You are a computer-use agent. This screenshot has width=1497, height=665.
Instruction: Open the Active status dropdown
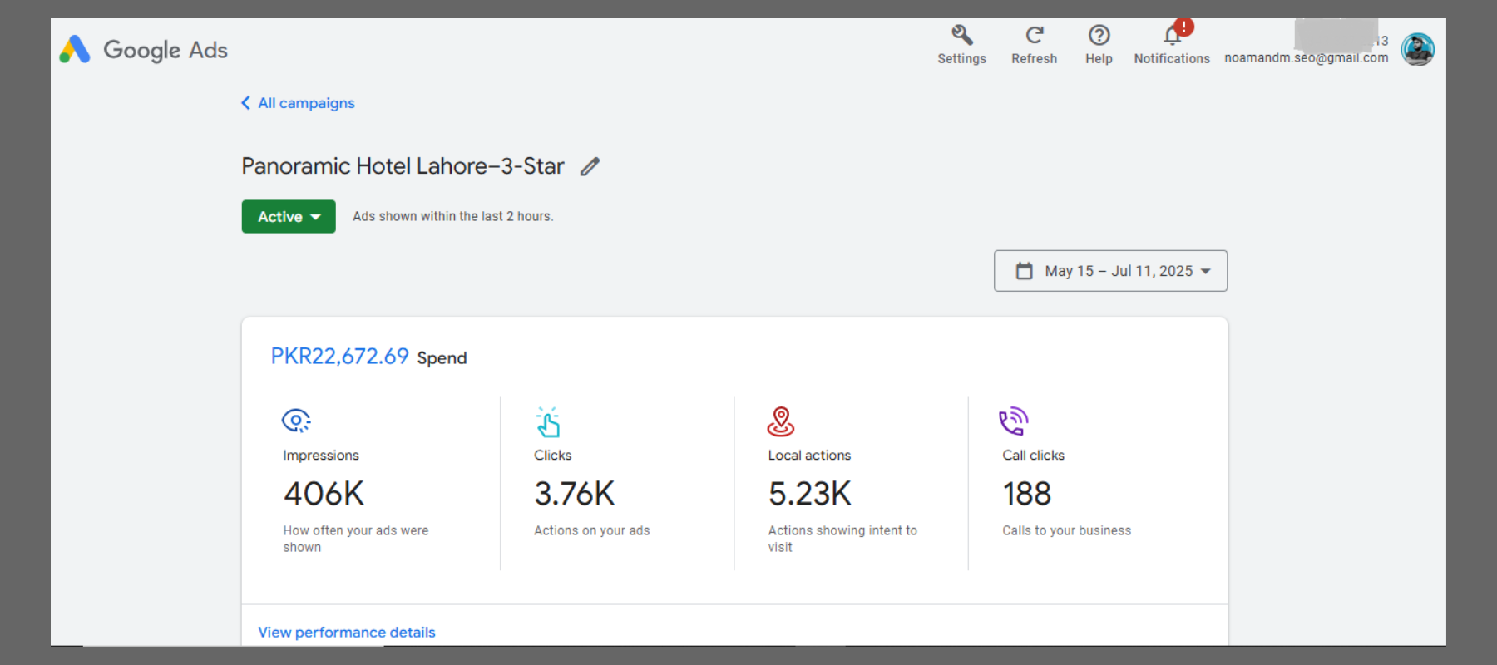pyautogui.click(x=289, y=217)
